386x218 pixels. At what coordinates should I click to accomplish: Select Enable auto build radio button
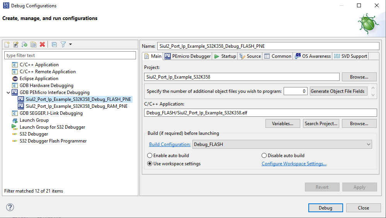click(150, 156)
